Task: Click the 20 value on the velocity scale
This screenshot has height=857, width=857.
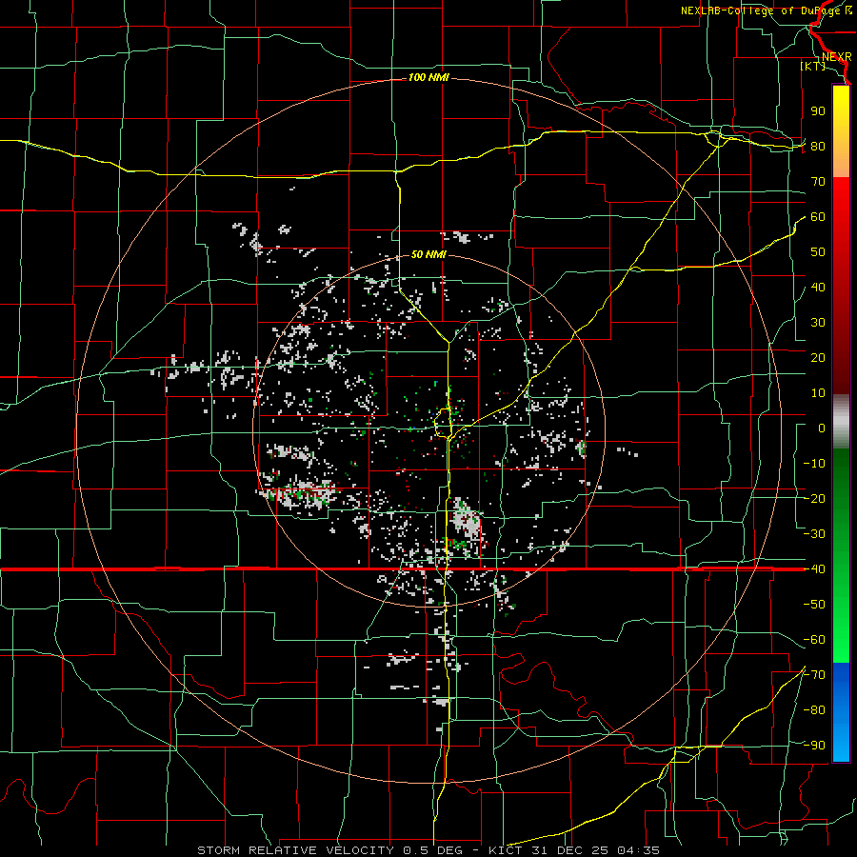Action: pos(818,357)
